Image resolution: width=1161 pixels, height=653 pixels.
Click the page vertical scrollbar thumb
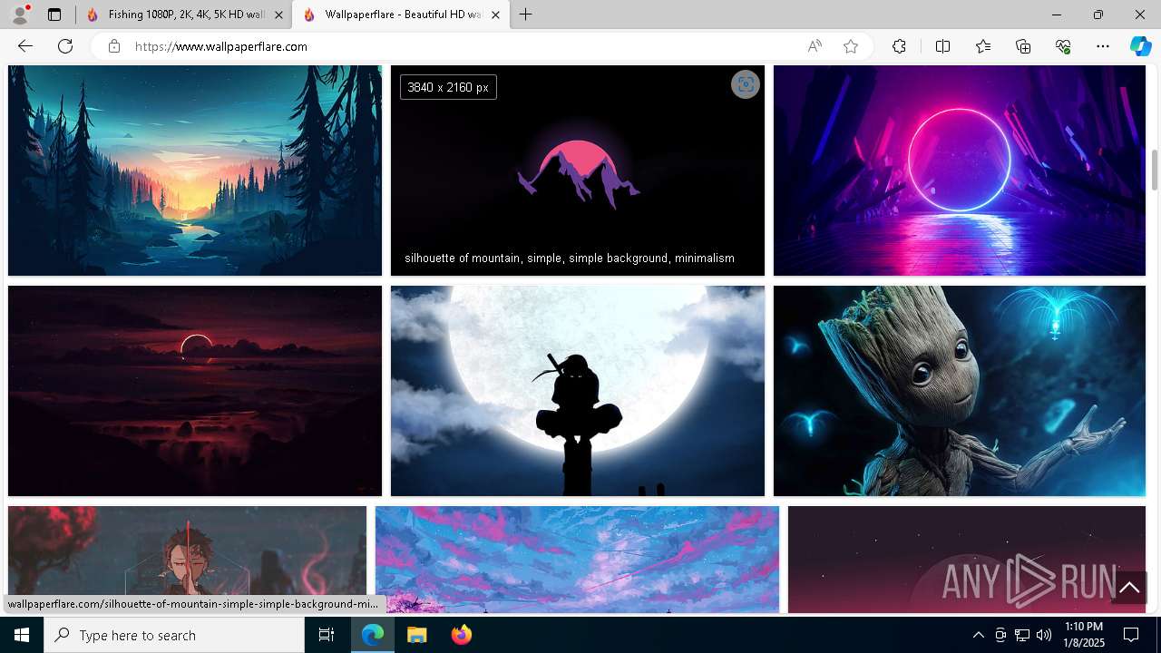(1155, 171)
